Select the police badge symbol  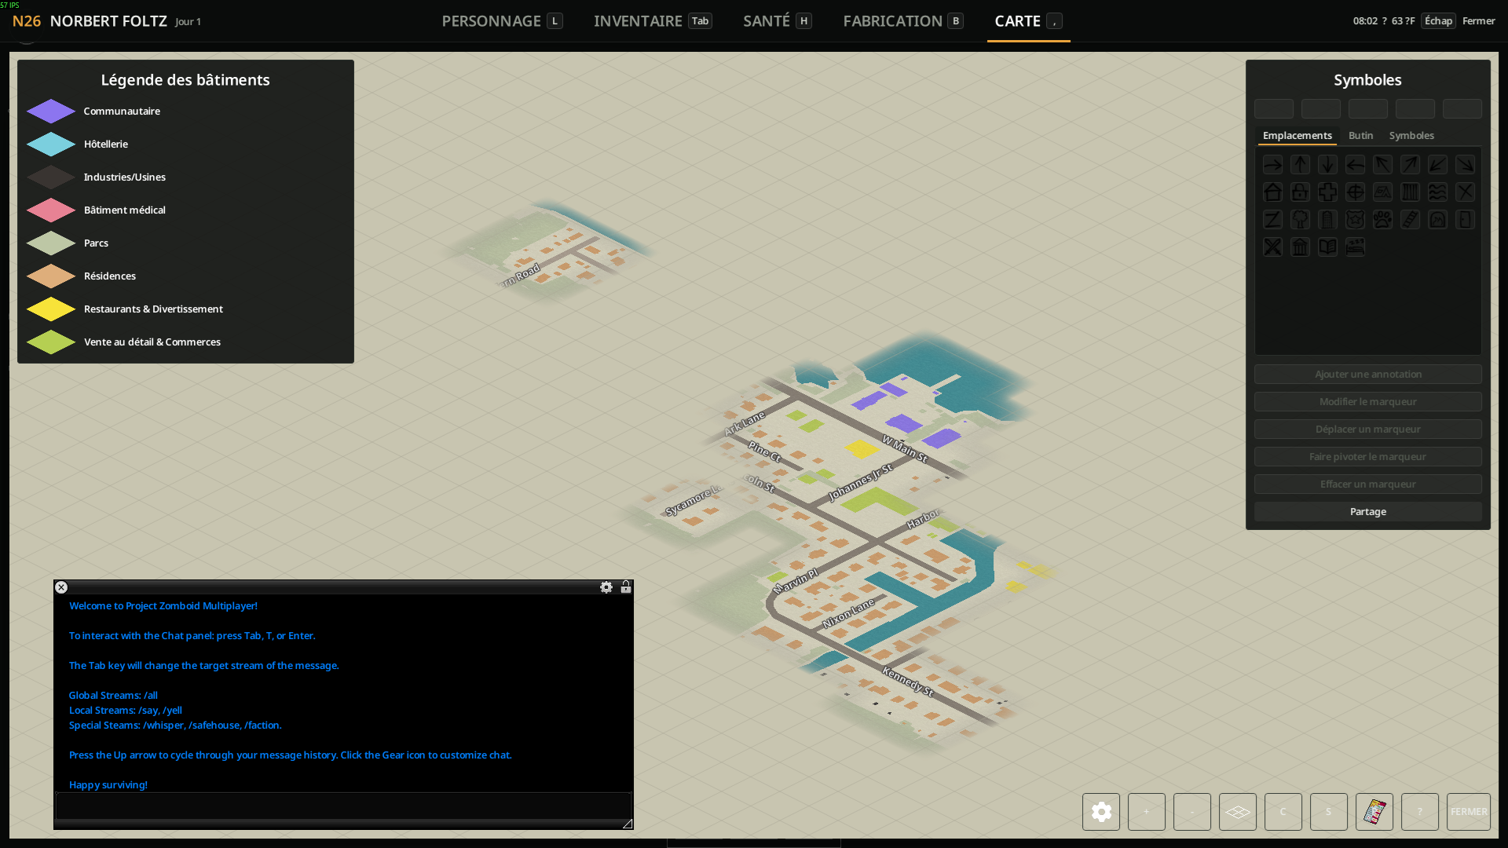(x=1355, y=219)
